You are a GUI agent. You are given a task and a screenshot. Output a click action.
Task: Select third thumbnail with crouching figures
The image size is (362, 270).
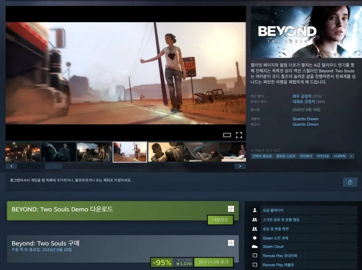[x=94, y=152]
